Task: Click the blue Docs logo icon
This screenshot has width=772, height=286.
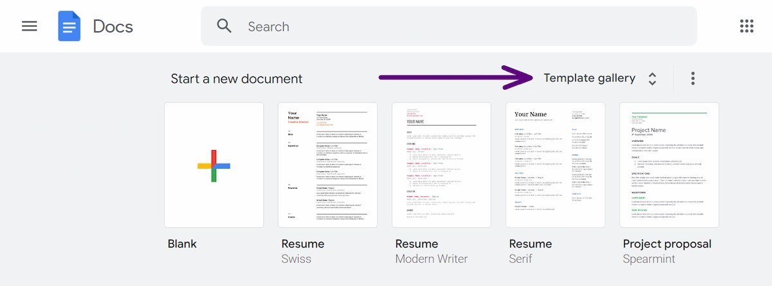Action: tap(69, 26)
